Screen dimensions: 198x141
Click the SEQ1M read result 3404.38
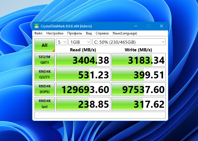click(83, 60)
